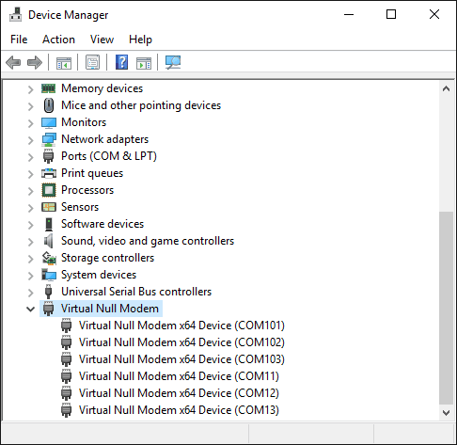Viewport: 457px width, 445px height.
Task: Click the port icon beside COM101 device
Action: click(x=66, y=326)
